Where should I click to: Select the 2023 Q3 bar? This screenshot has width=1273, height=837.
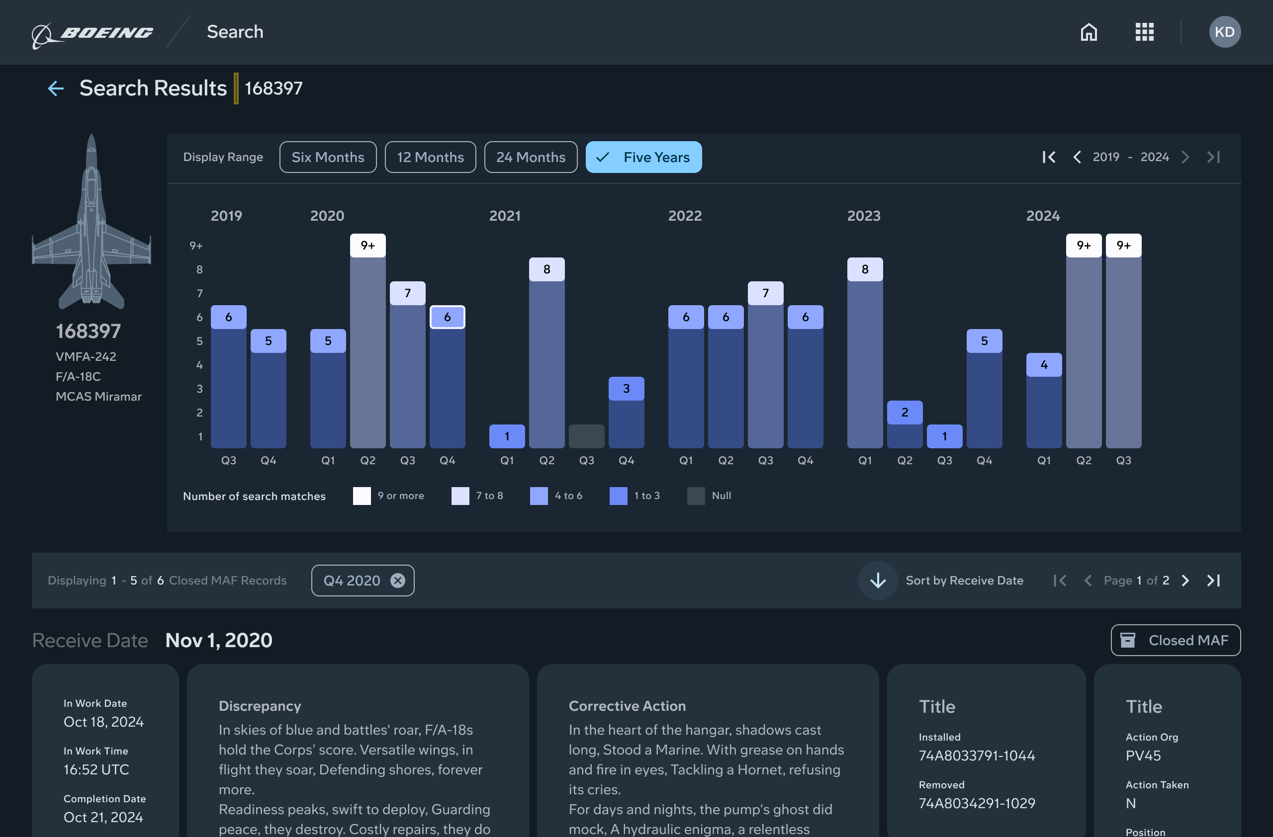pos(945,437)
